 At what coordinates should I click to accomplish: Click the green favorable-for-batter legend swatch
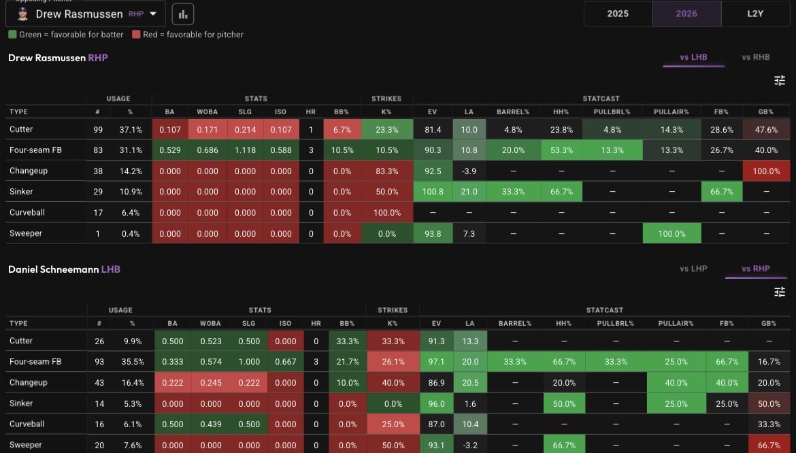click(x=12, y=35)
